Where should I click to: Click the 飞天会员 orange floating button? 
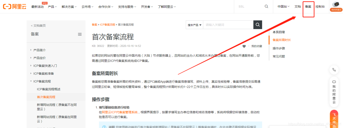334,119
